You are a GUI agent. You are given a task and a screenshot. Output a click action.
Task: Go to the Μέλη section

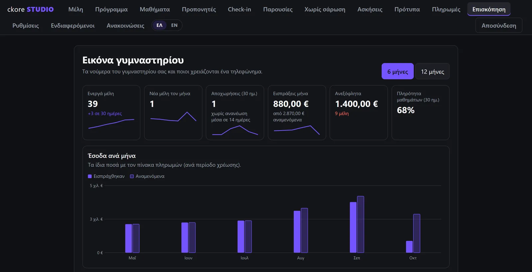pos(76,9)
